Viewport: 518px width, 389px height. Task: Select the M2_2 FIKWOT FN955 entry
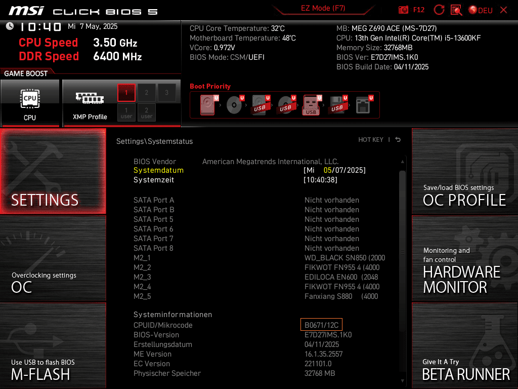coord(342,267)
